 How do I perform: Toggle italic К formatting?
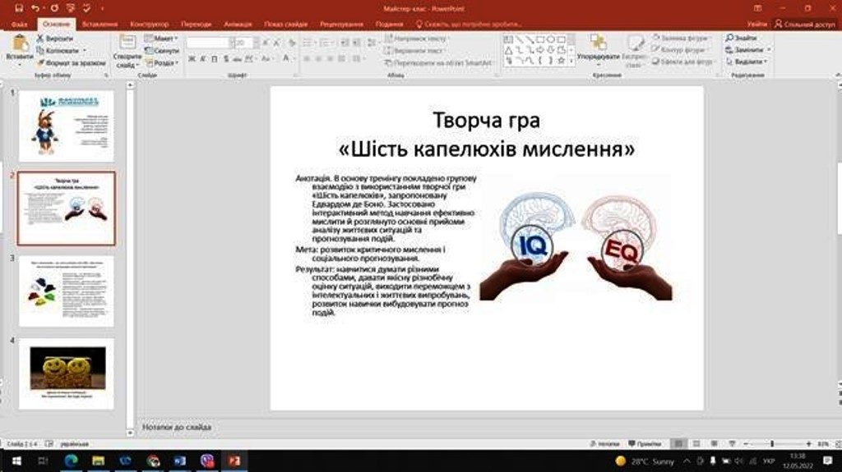point(203,59)
